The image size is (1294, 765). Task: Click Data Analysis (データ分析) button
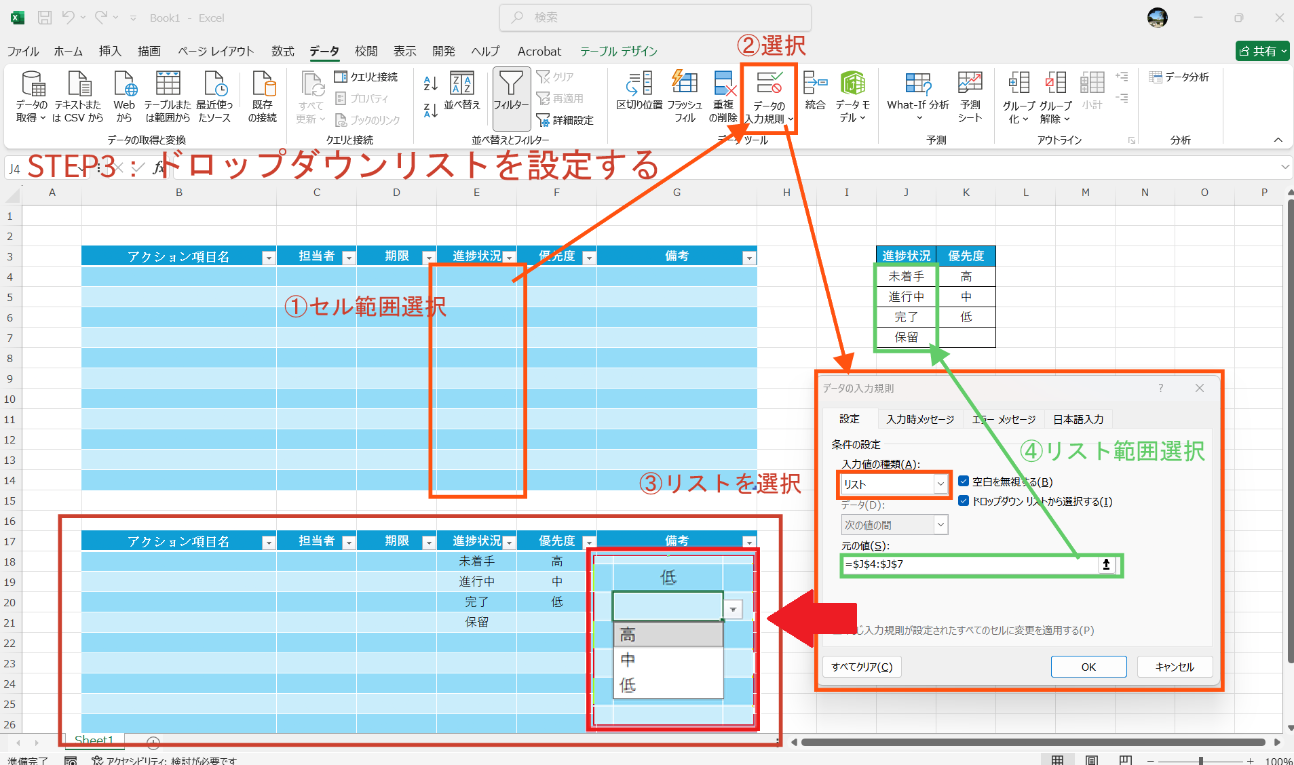[x=1179, y=77]
